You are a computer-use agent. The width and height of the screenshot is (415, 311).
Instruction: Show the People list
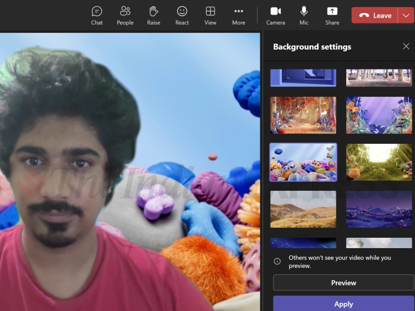coord(125,16)
